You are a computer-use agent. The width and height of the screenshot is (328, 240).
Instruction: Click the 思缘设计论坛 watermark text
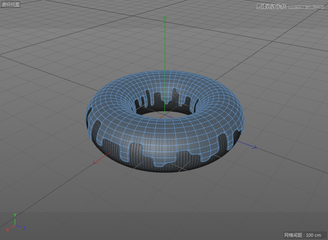coord(271,7)
